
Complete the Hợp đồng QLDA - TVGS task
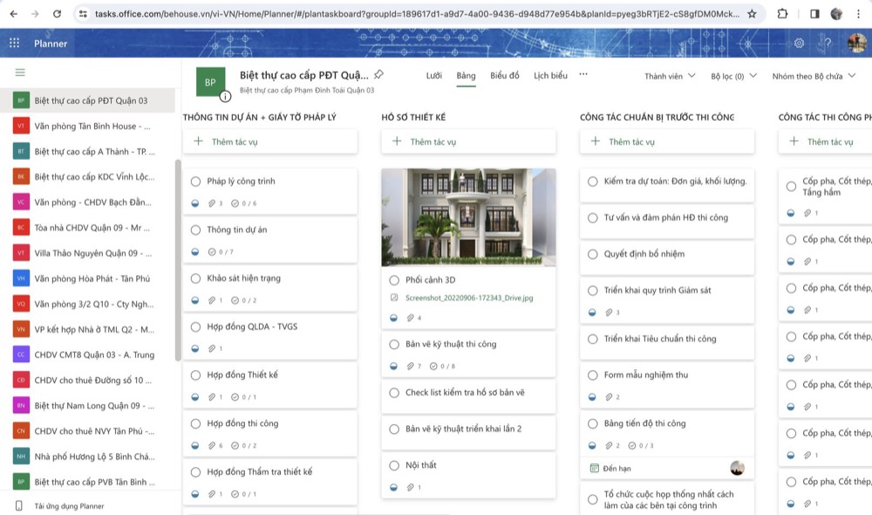195,326
